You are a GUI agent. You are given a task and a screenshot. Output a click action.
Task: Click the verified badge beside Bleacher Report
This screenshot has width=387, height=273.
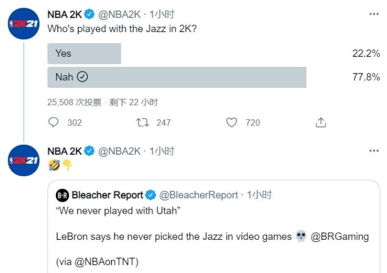[x=151, y=195]
